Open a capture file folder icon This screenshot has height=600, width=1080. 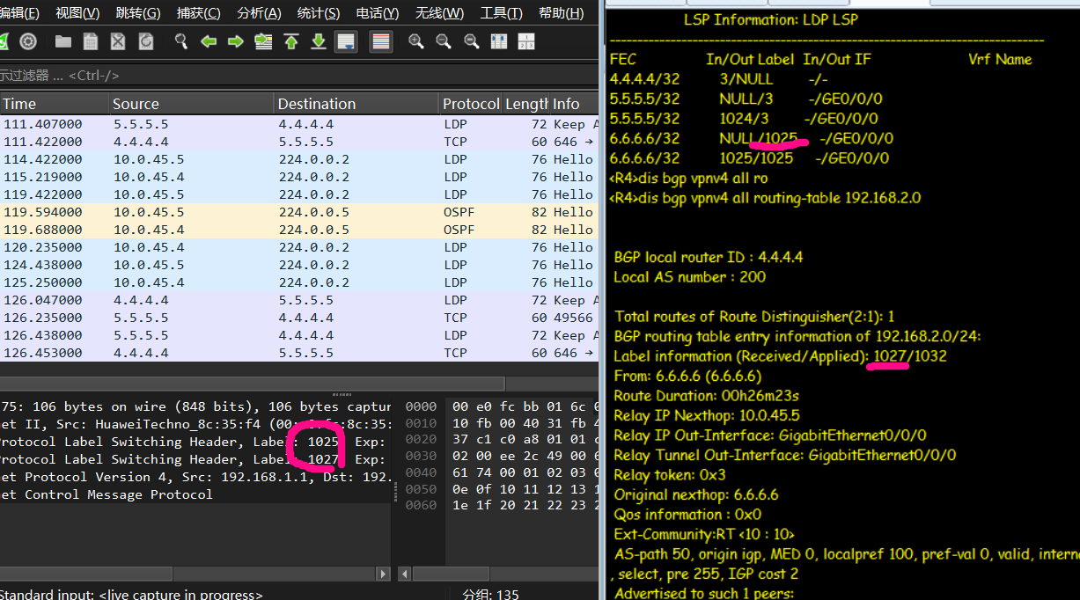click(63, 41)
